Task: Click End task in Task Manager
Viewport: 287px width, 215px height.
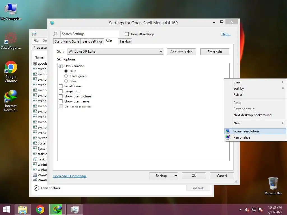Action: point(198,188)
